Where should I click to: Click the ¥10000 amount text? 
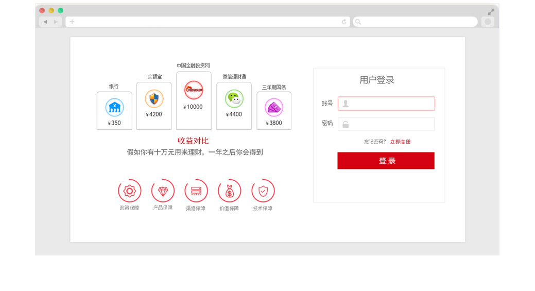click(x=193, y=107)
